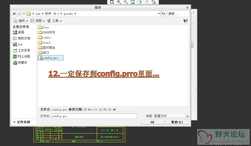Click the Refit zoom icon in the top toolbar

(x=112, y=2)
